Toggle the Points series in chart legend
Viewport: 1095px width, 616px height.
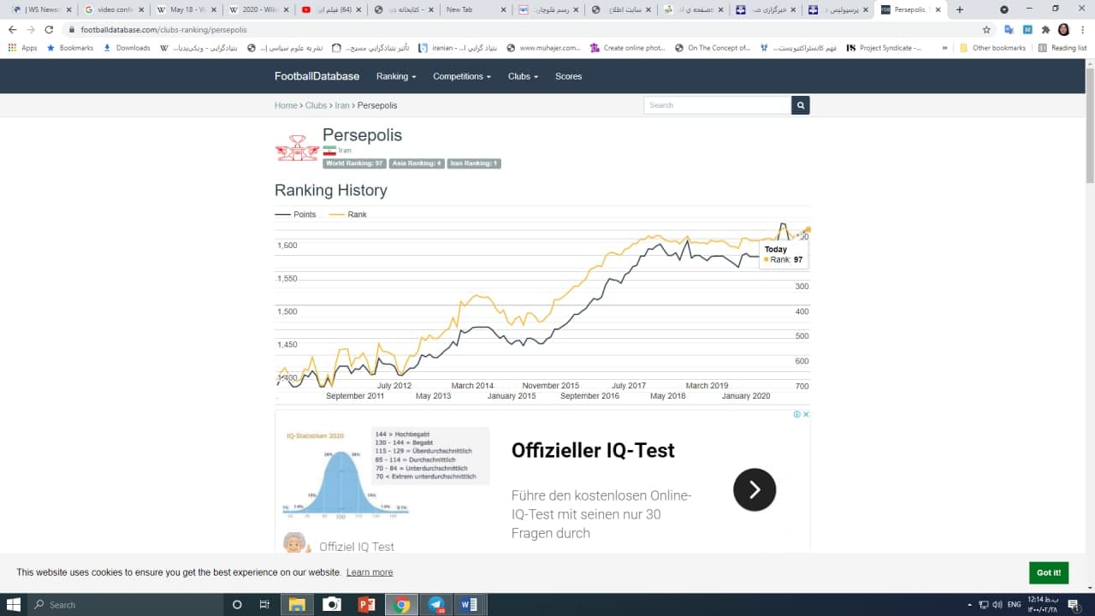(295, 214)
